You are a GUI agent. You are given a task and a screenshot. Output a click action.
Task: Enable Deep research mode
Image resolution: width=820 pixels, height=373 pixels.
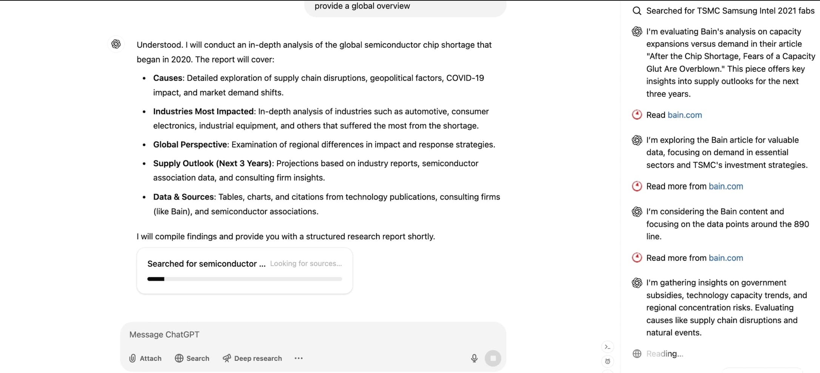click(x=252, y=358)
